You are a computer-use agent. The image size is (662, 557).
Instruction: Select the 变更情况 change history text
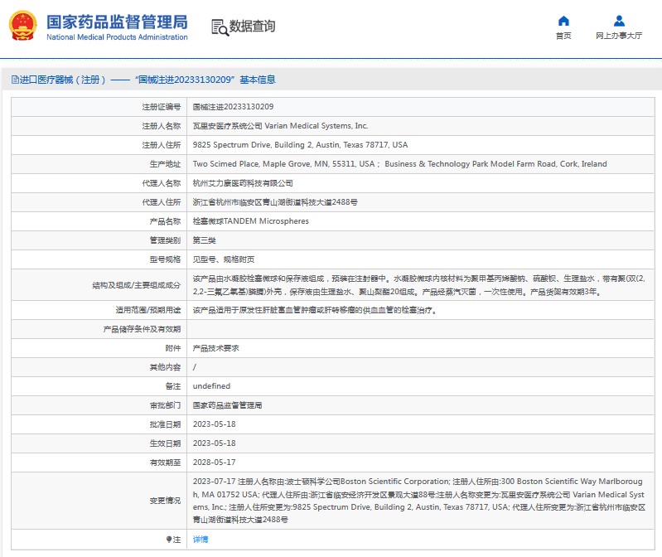pos(418,501)
